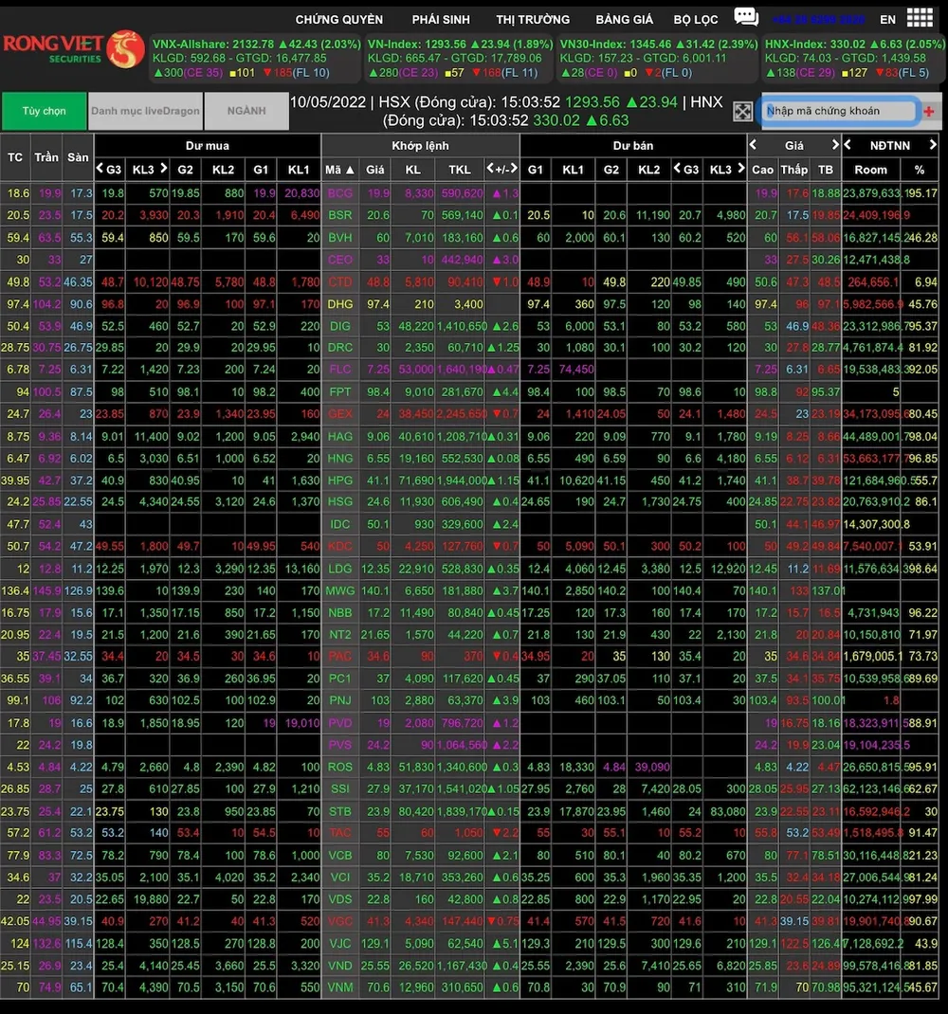948x1014 pixels.
Task: Click the Rong Viet Securities logo
Action: point(72,49)
